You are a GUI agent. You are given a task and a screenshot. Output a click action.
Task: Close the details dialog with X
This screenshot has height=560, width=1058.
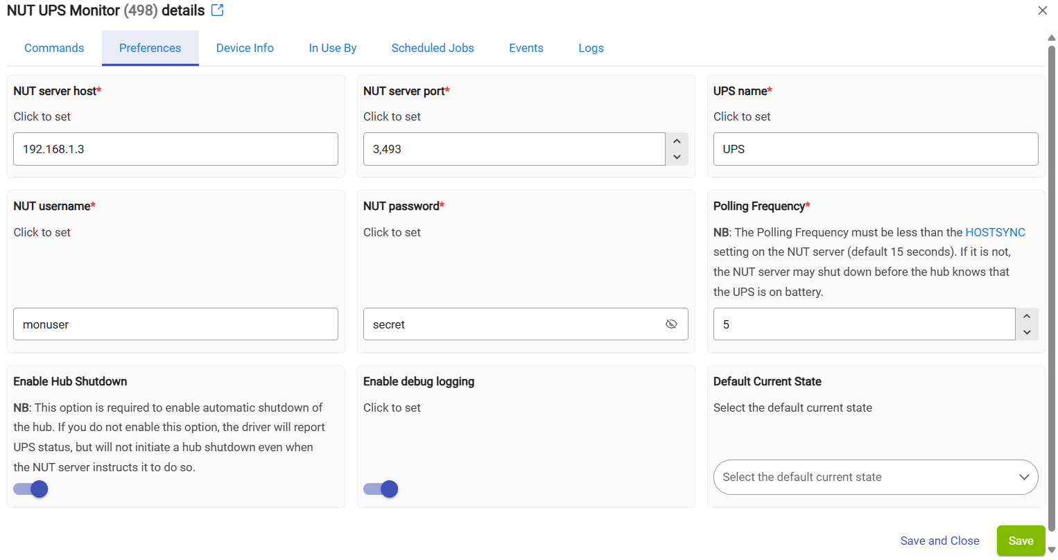click(x=1042, y=10)
